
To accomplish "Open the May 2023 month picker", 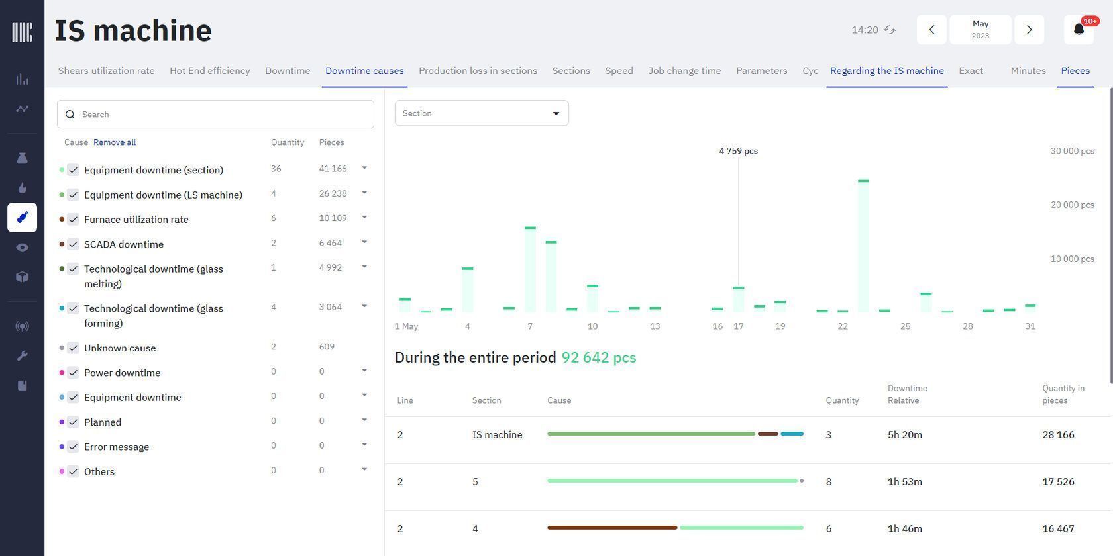I will 980,30.
